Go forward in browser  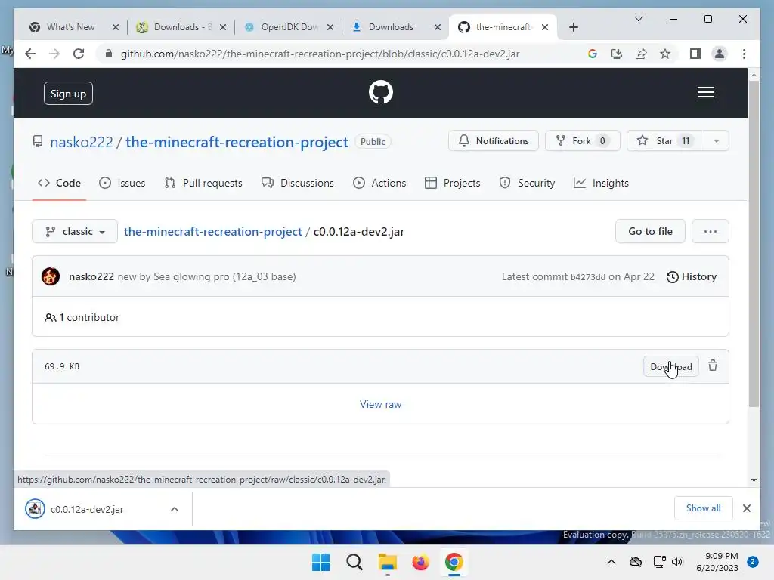point(54,54)
